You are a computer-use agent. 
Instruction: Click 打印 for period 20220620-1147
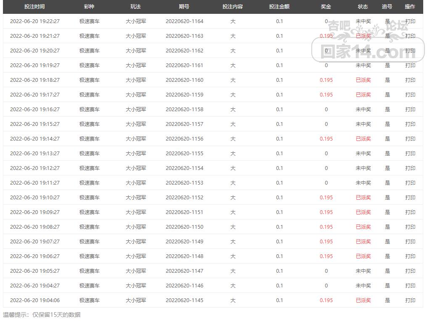pos(410,271)
